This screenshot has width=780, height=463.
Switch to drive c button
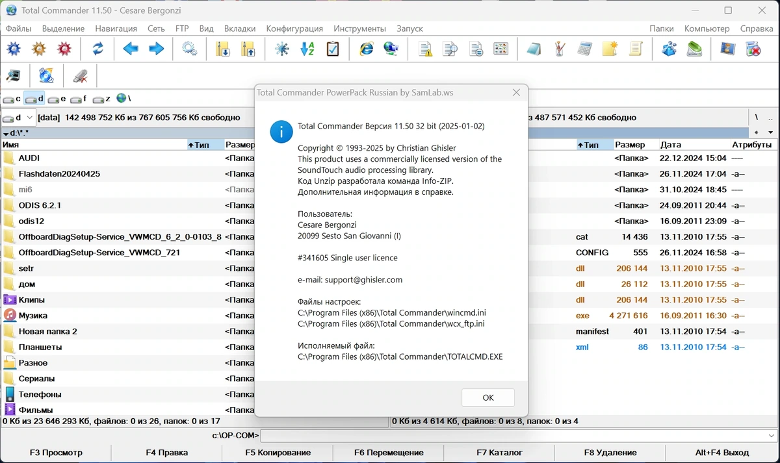click(12, 99)
